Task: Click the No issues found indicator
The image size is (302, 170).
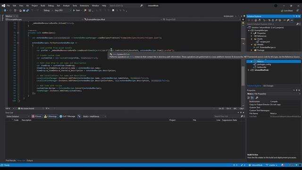Action: (x=26, y=109)
